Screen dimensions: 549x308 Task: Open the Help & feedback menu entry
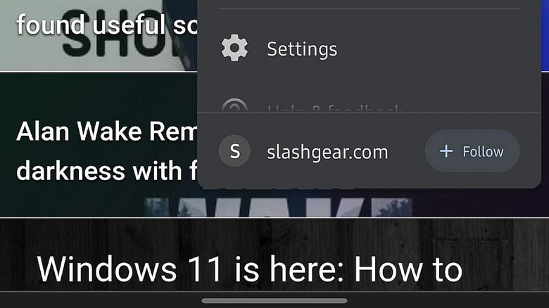point(335,108)
